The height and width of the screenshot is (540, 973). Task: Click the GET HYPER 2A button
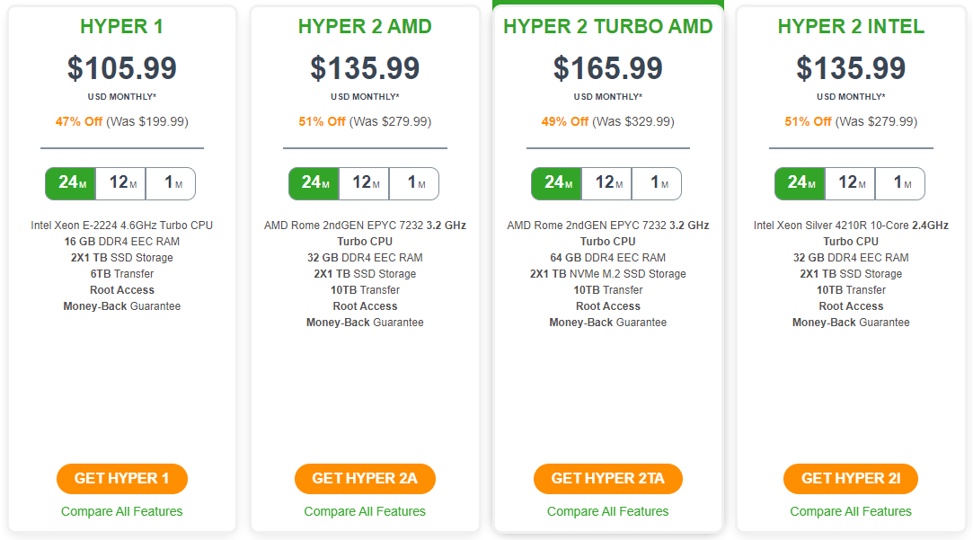(365, 479)
